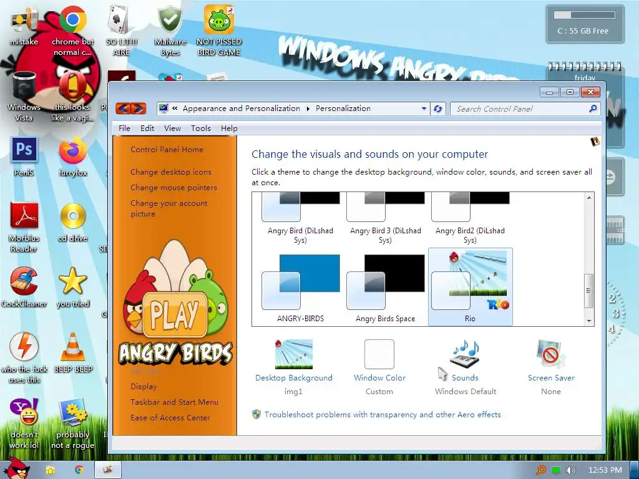Screen dimensions: 639x479
Task: Go to Control Panel Home
Action: pos(167,150)
